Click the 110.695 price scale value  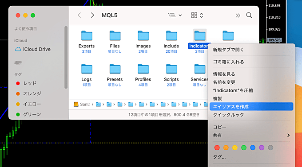click(274, 6)
